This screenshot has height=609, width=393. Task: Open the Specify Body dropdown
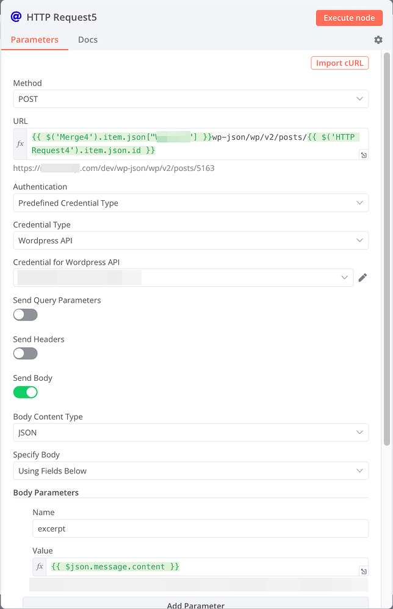(192, 470)
